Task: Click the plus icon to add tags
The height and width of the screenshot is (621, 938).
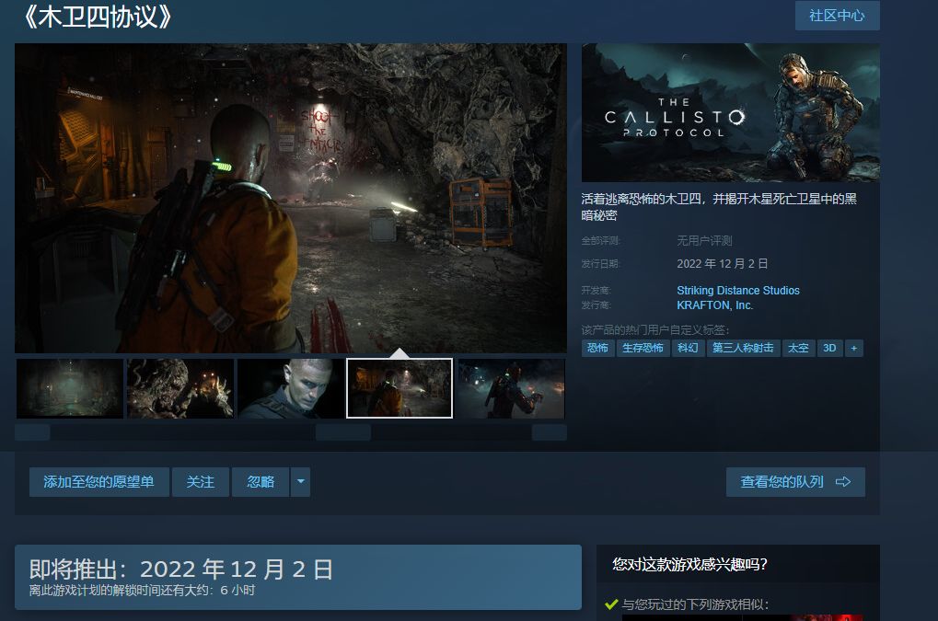Action: [x=853, y=348]
